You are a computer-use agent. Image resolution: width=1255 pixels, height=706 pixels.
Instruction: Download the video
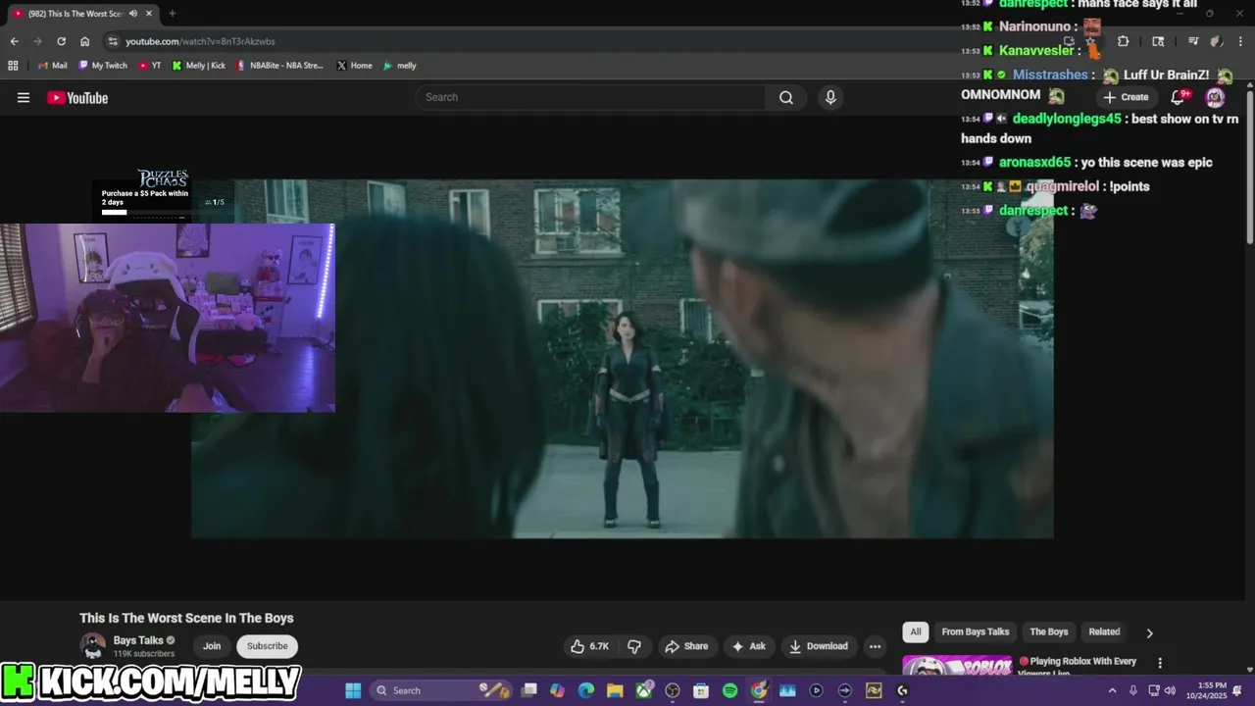coord(819,646)
